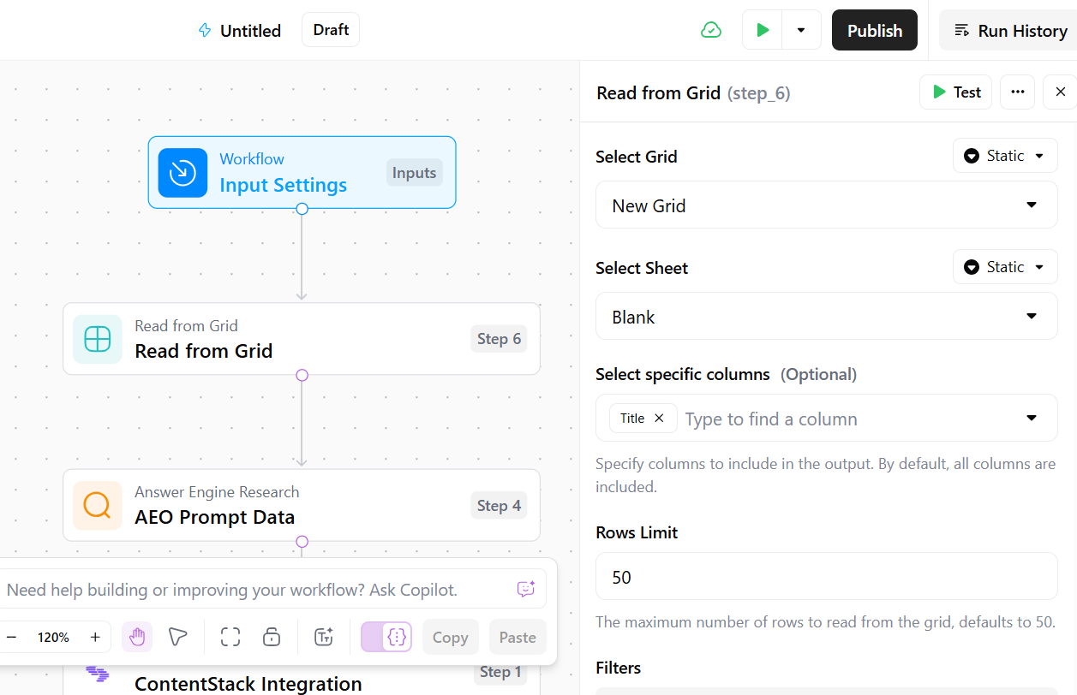The width and height of the screenshot is (1077, 695).
Task: Test the Read from Grid step
Action: tap(955, 92)
